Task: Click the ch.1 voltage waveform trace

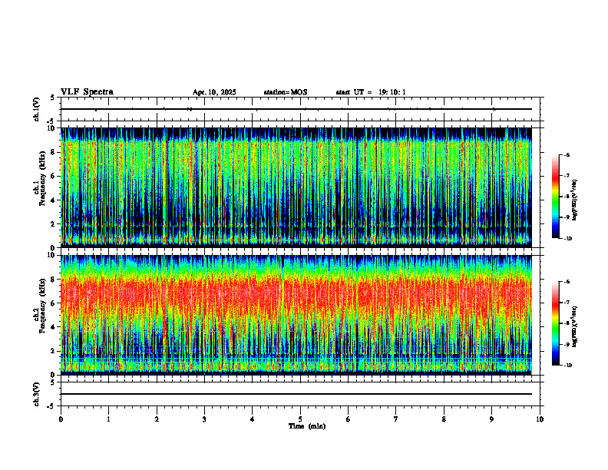Action: [296, 109]
